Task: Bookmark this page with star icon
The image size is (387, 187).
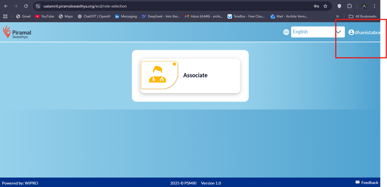Action: [325, 6]
